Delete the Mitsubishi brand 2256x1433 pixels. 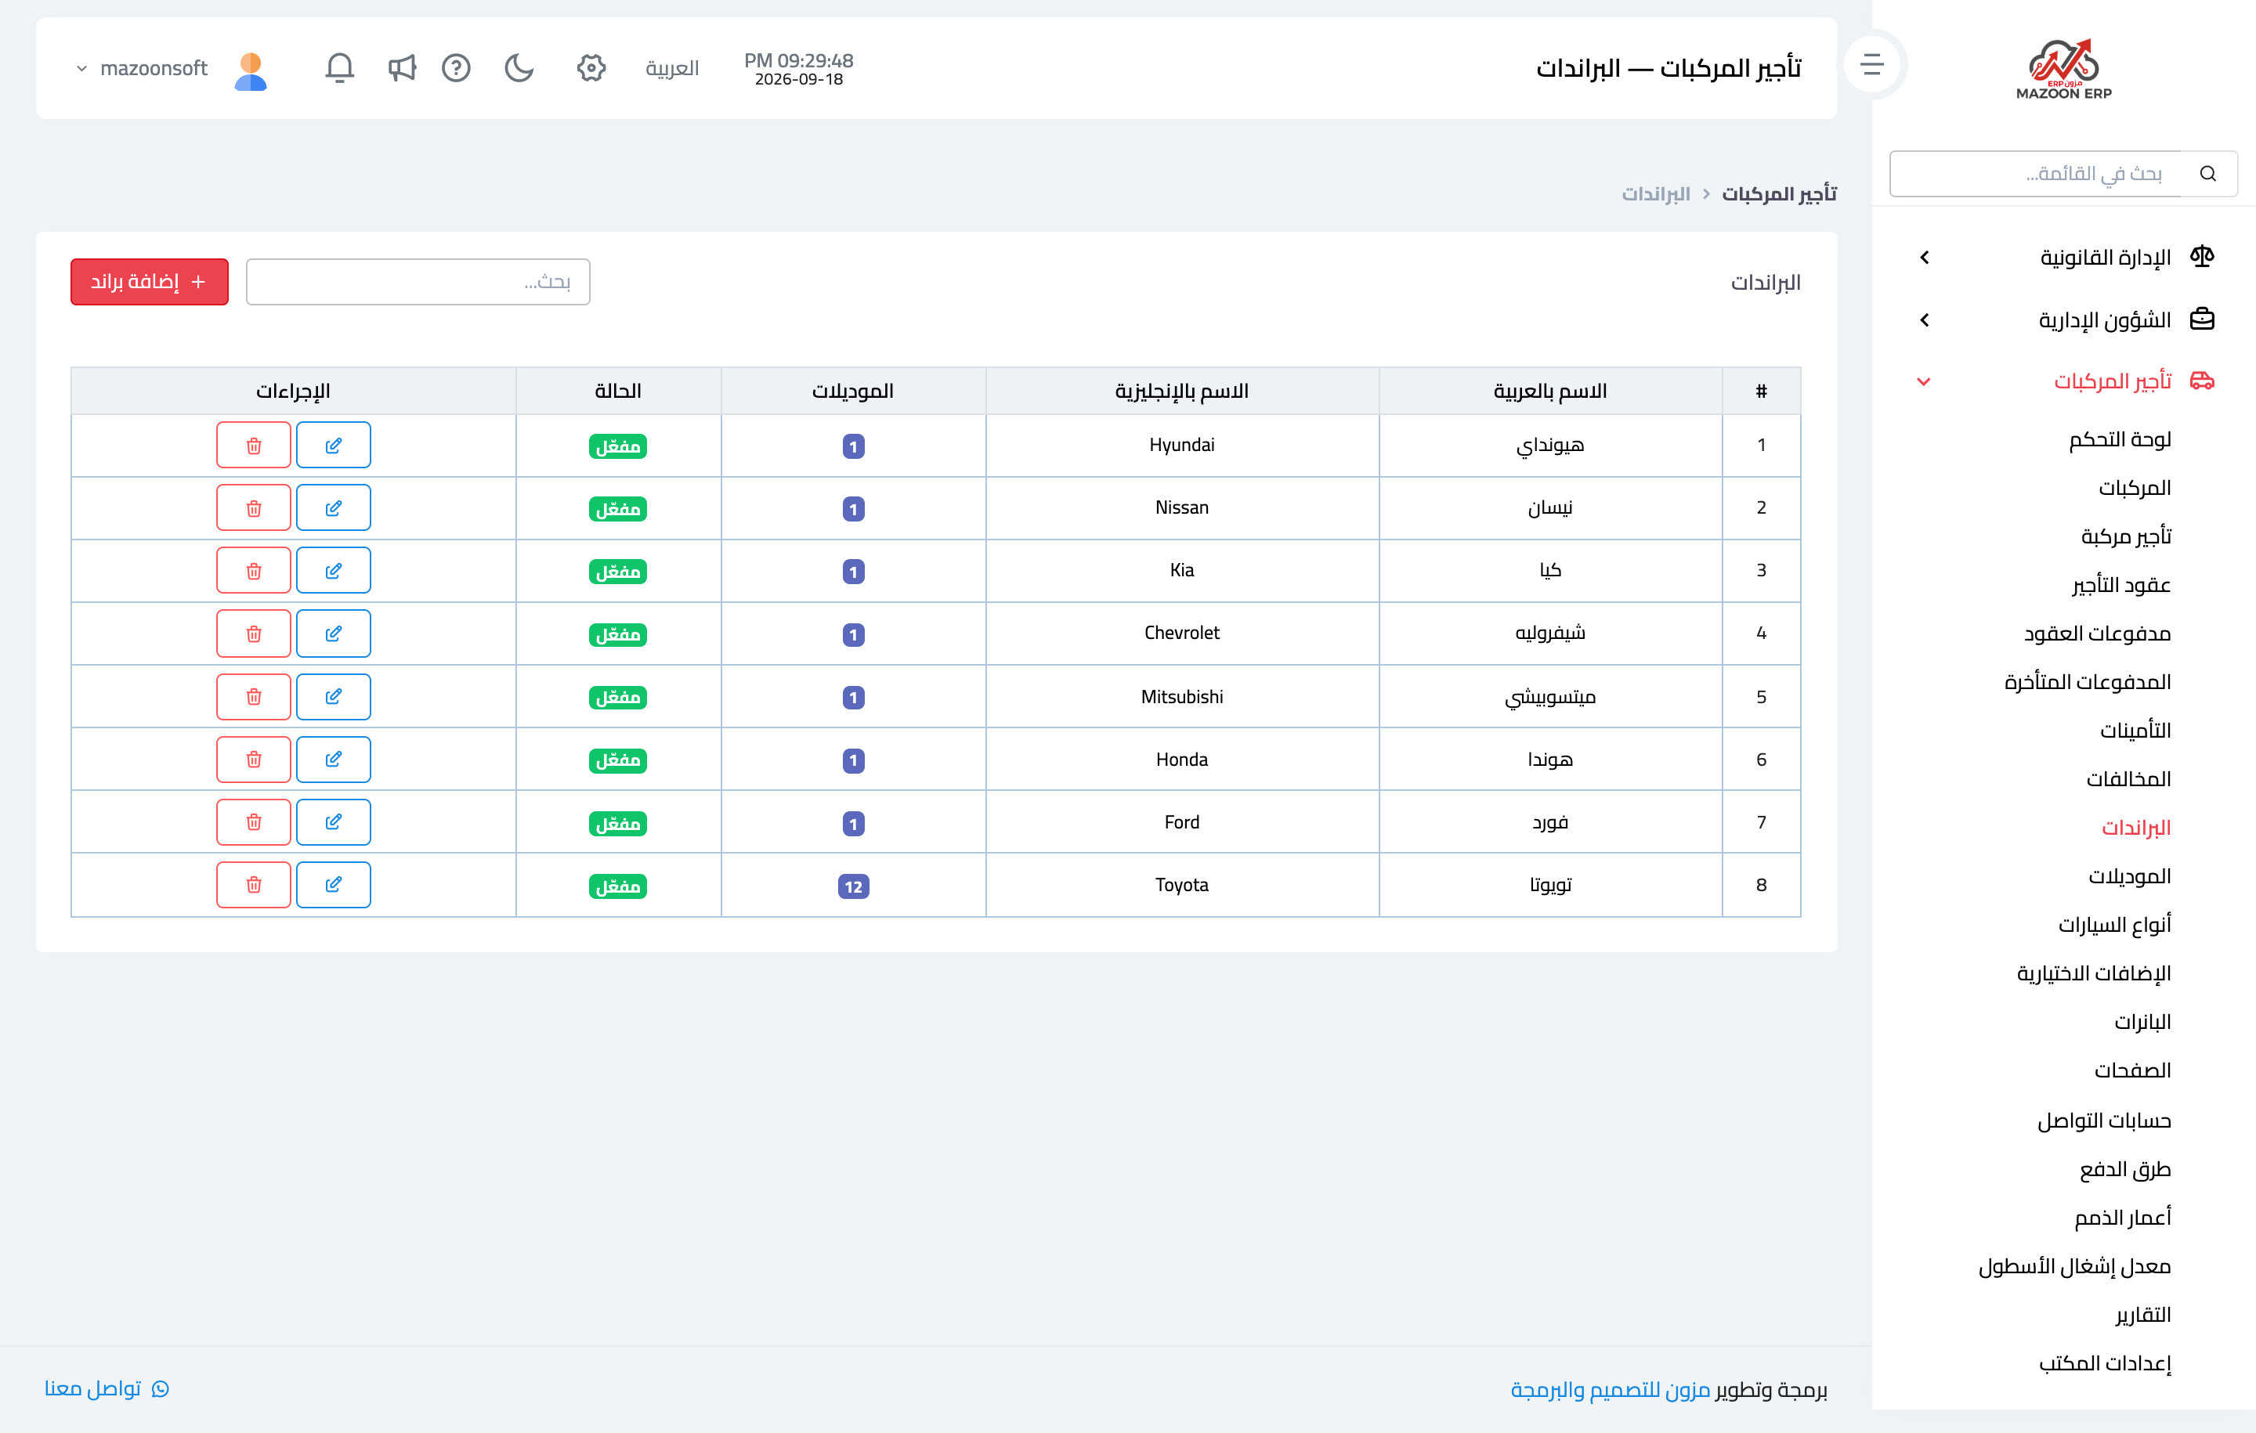coord(254,697)
